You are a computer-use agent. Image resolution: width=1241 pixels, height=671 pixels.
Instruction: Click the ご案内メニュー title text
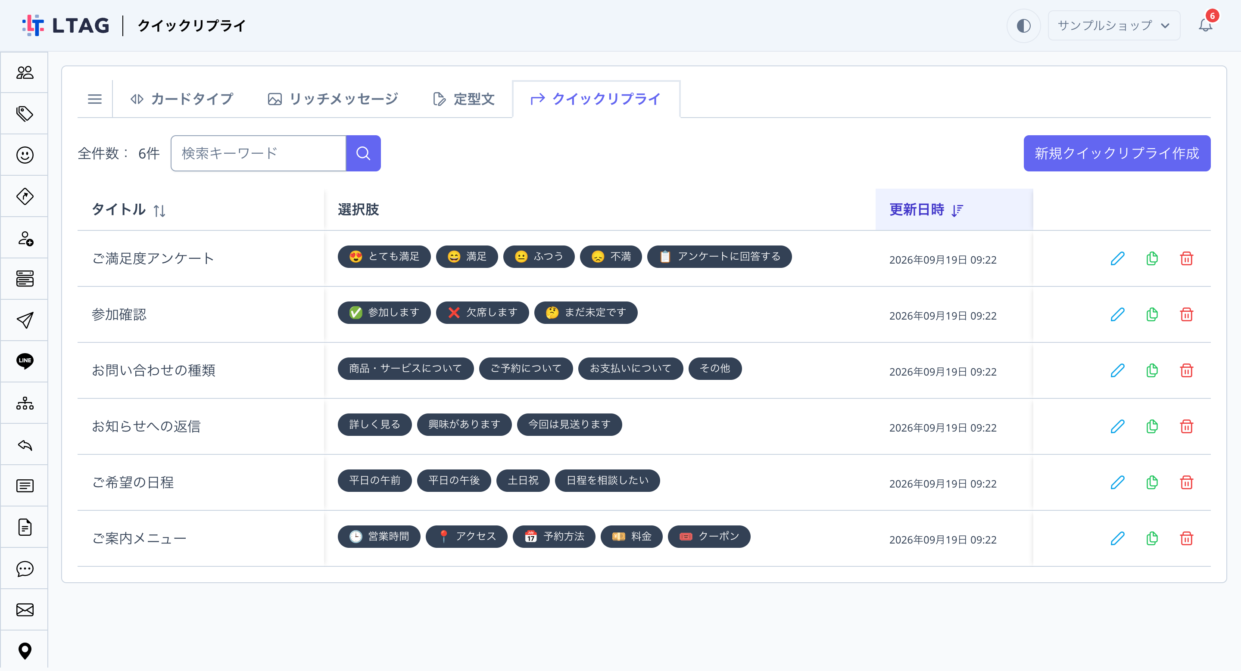tap(139, 538)
